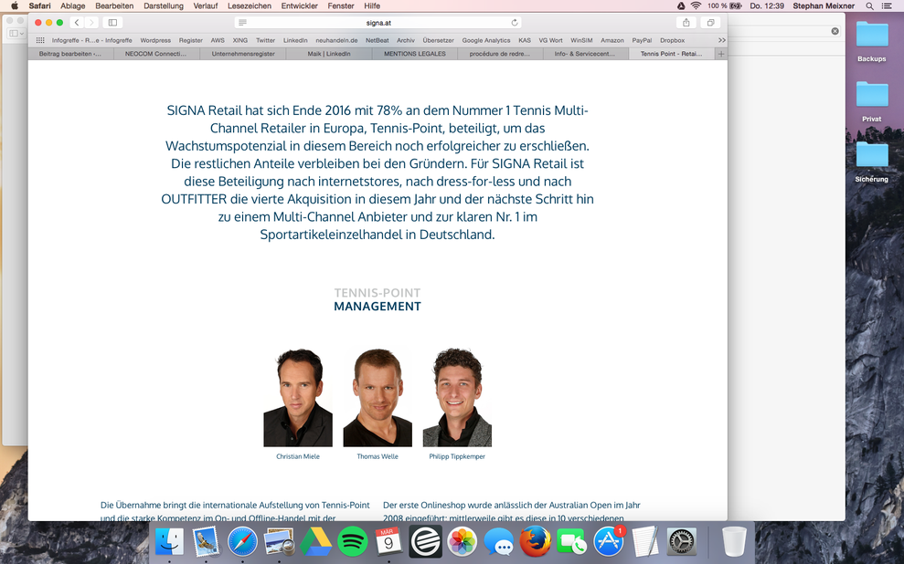
Task: Launch Google Drive from the Dock
Action: coord(315,541)
